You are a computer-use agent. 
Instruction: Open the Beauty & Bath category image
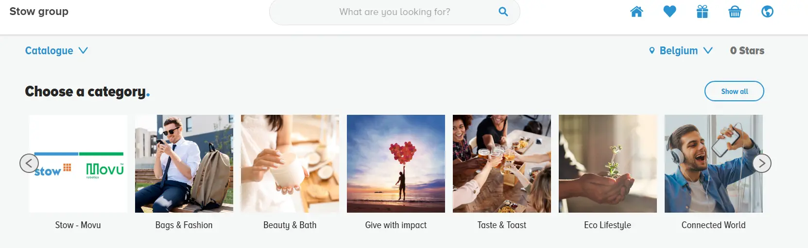(290, 164)
